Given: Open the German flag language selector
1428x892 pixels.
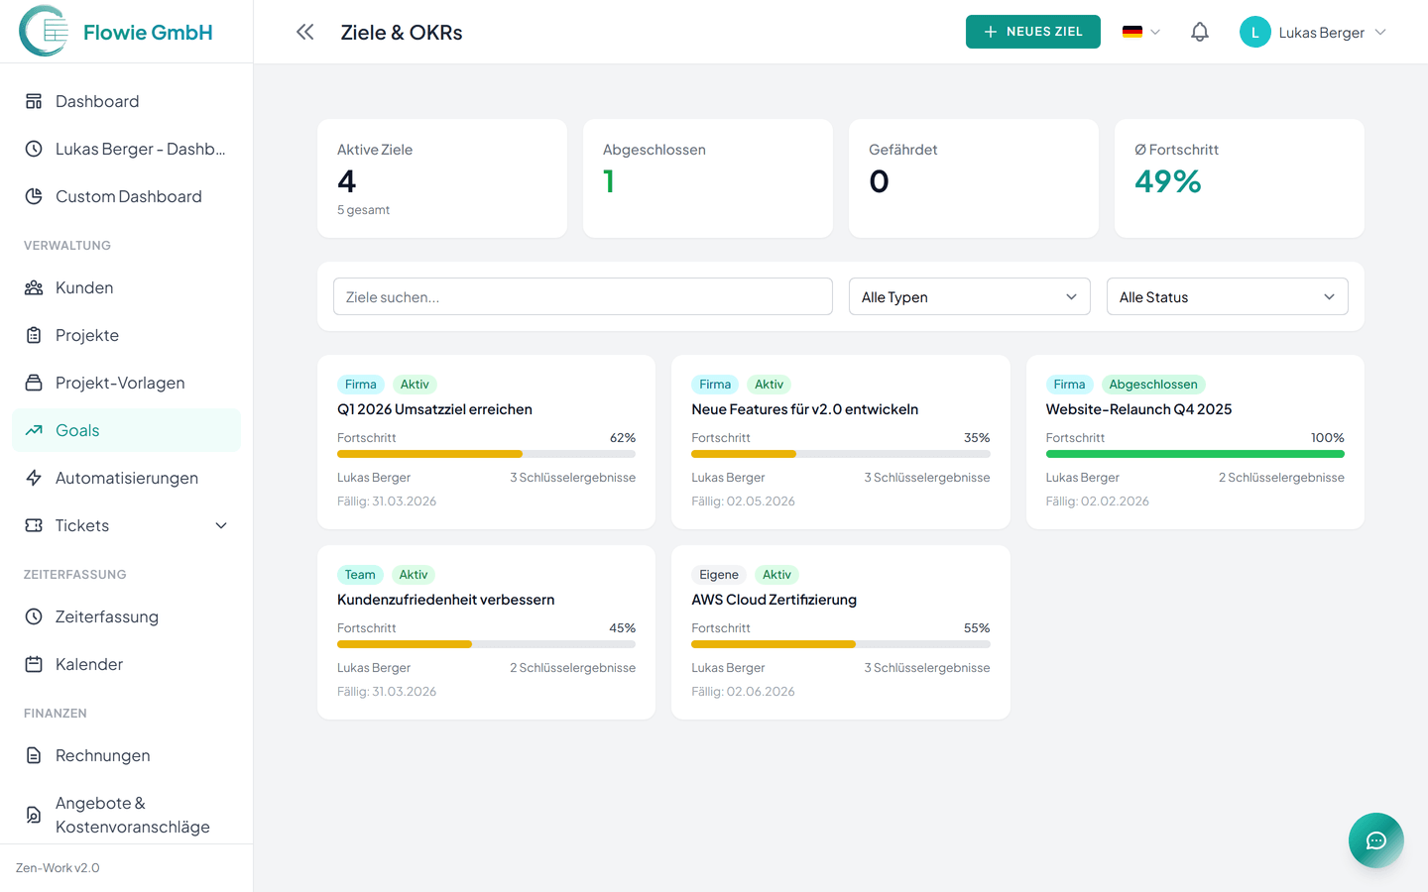Looking at the screenshot, I should click(1140, 32).
